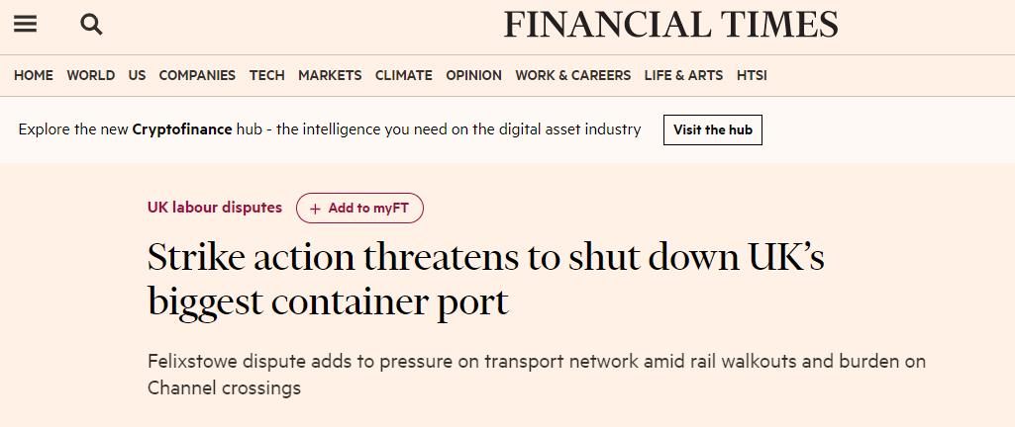The height and width of the screenshot is (427, 1015).
Task: Select the US navigation item
Action: point(137,75)
